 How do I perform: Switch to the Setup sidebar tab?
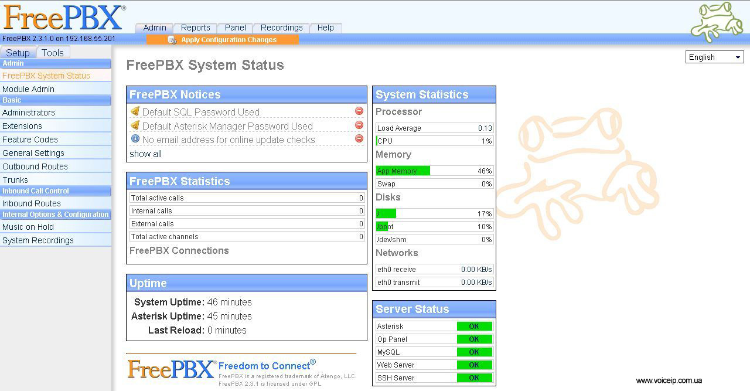[18, 53]
